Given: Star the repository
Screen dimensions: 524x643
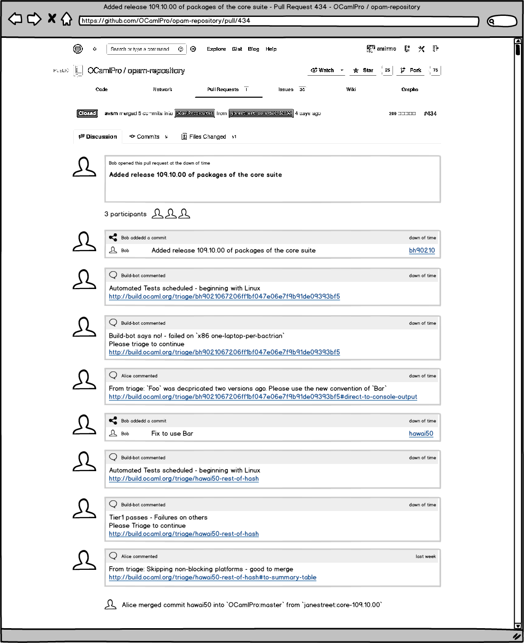Looking at the screenshot, I should click(x=364, y=71).
